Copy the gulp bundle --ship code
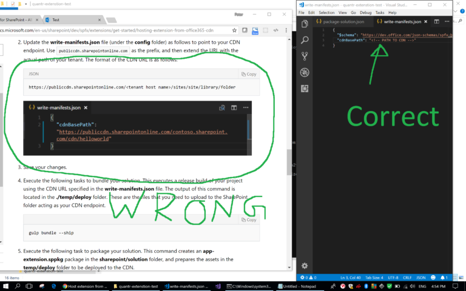This screenshot has height=291, width=466. coord(249,219)
